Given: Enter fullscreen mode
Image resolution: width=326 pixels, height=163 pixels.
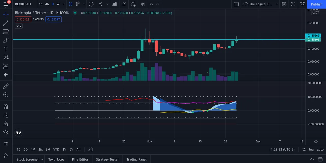Looking at the screenshot, I should 293,4.
